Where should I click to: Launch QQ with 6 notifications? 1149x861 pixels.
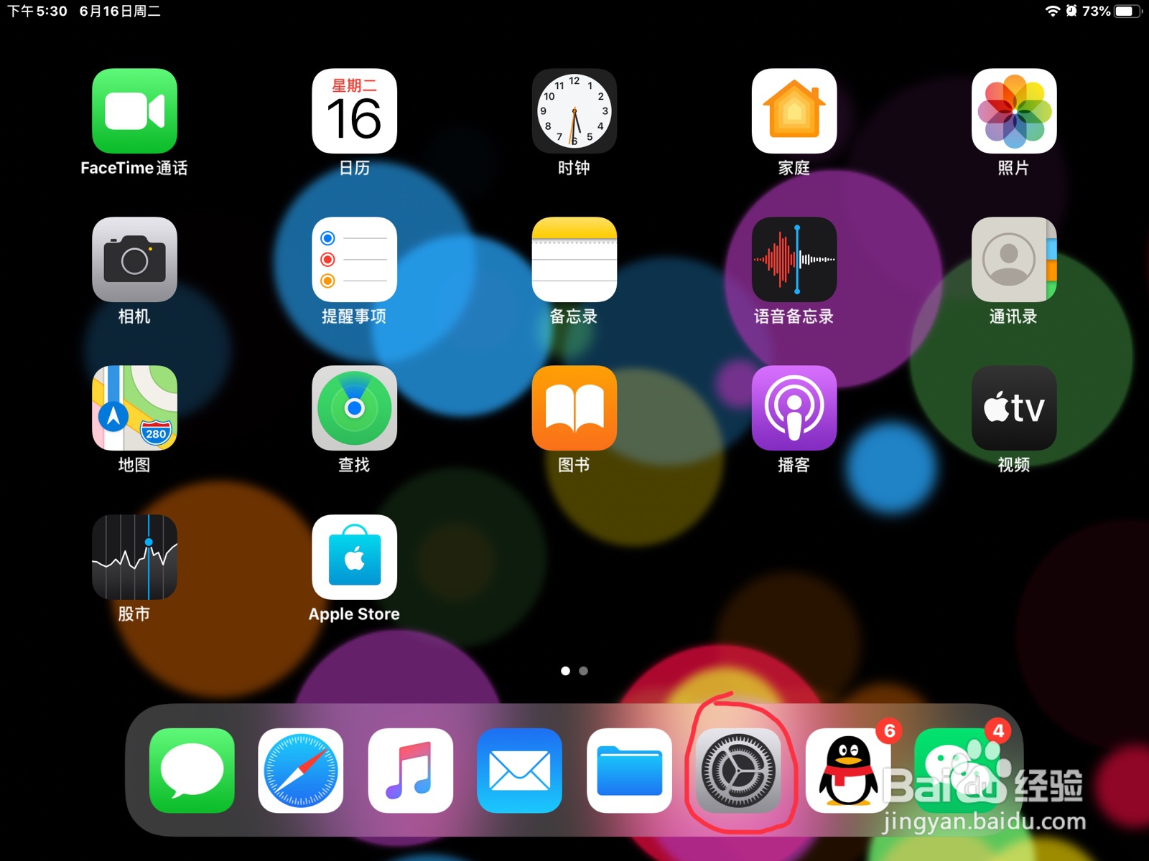(848, 771)
